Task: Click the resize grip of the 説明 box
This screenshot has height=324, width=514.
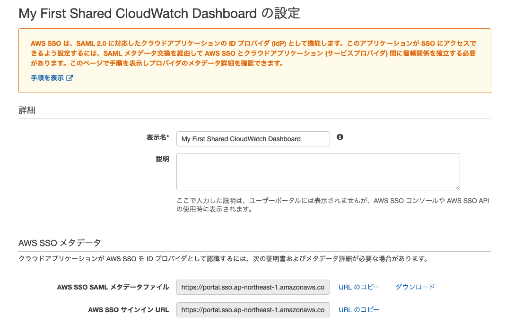Action: pos(457,188)
